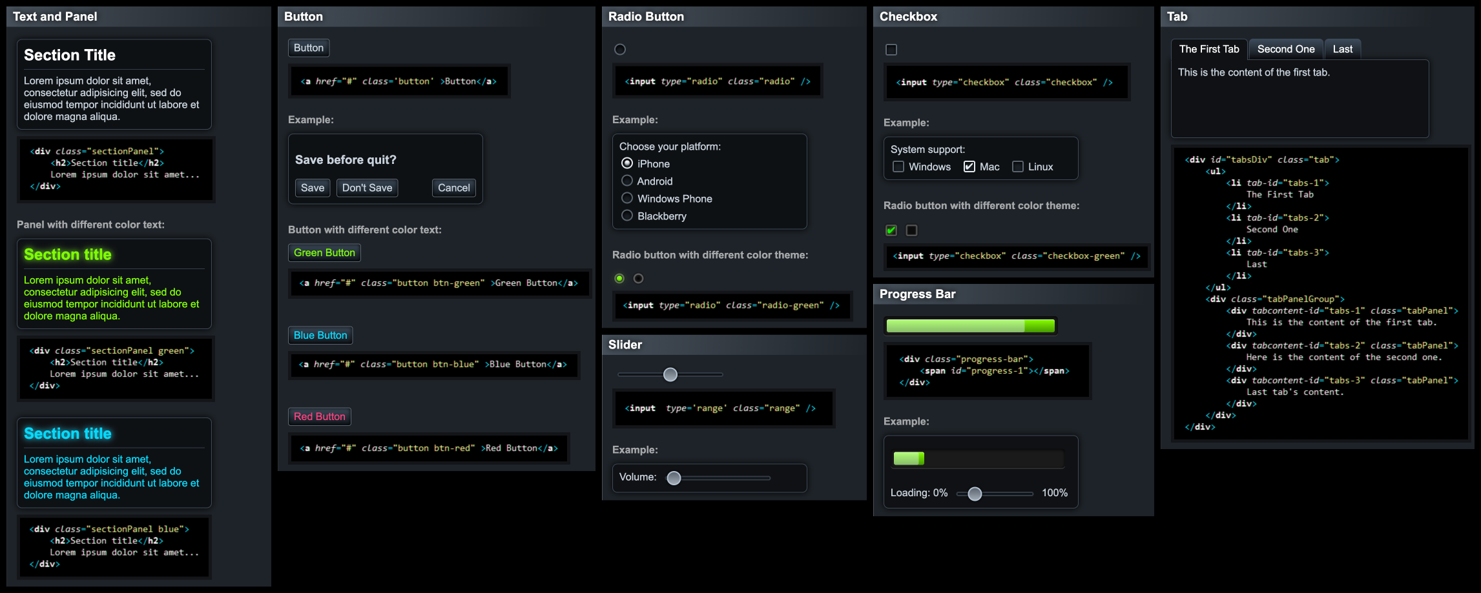Click the Green Button
The height and width of the screenshot is (593, 1481).
324,253
